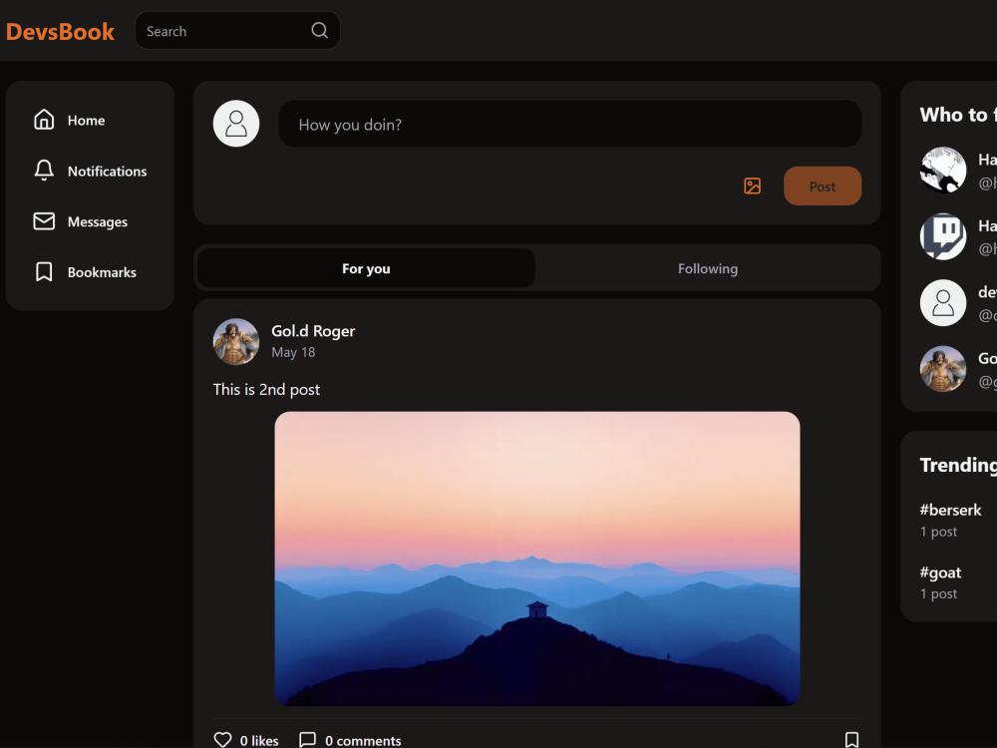Attach an image with the picture icon
Viewport: 997px width, 748px height.
[x=752, y=186]
